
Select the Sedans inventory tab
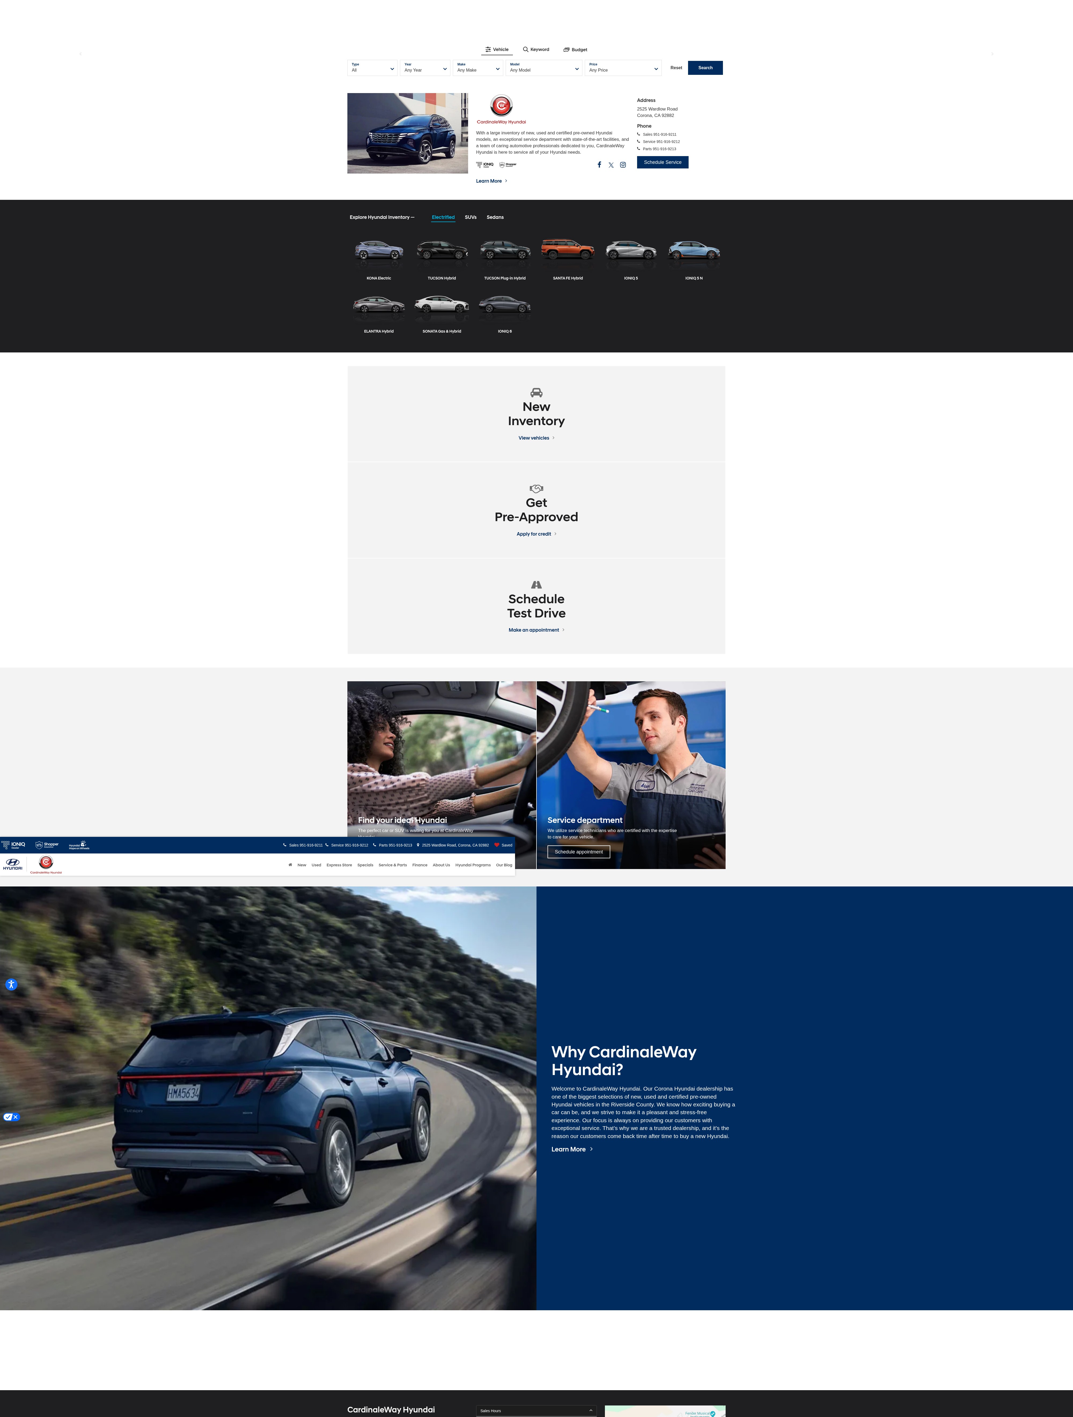tap(495, 217)
